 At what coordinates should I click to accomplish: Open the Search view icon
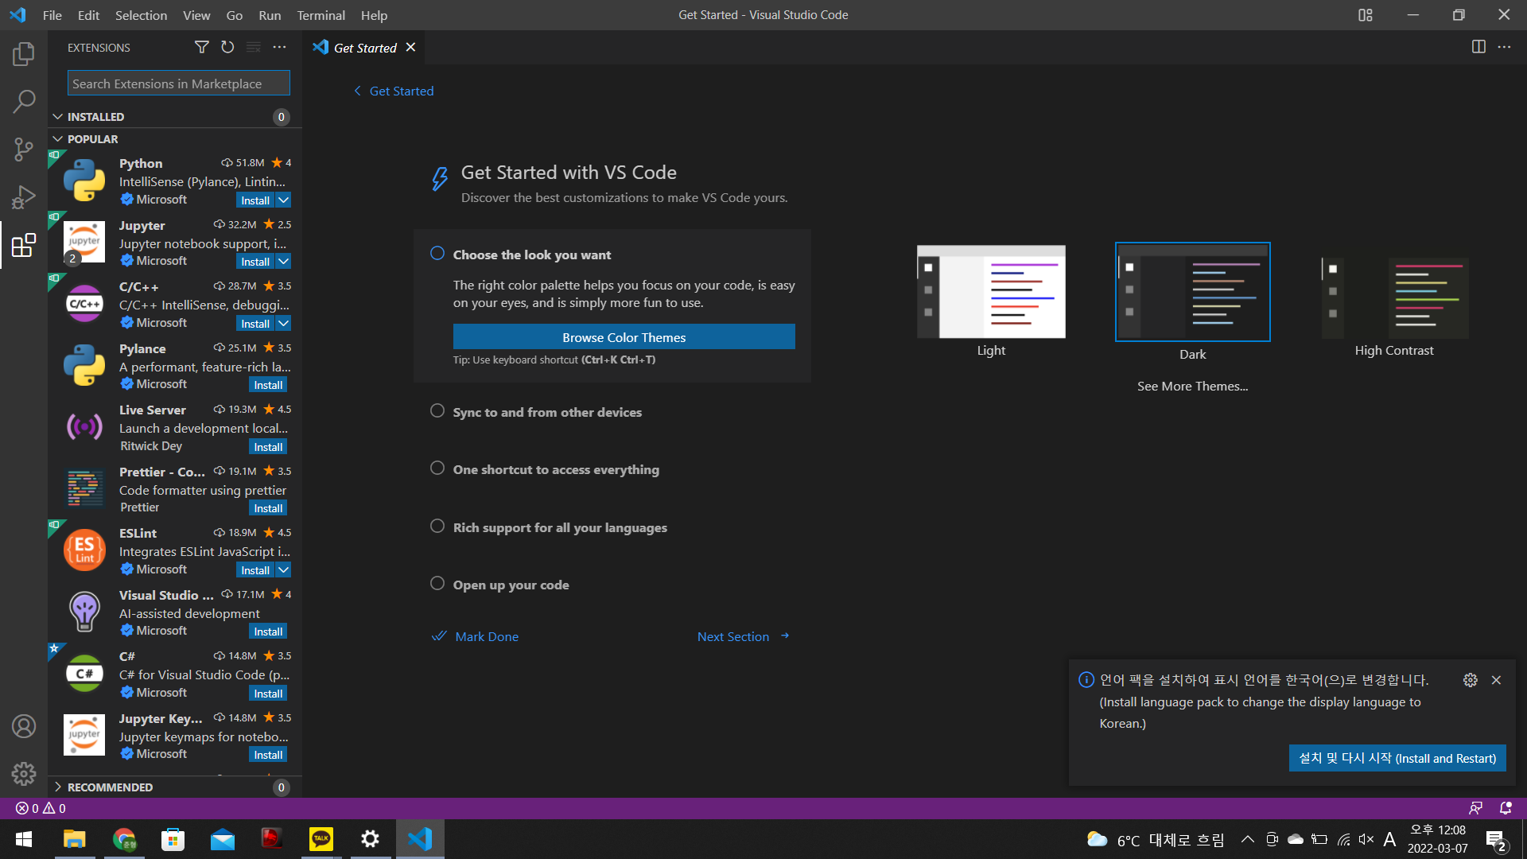coord(24,101)
